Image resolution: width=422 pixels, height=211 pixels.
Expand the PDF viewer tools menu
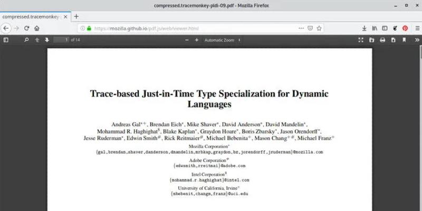416,40
